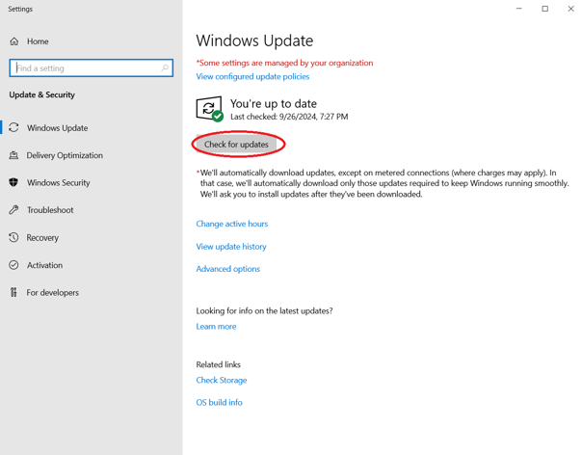Click Learn more about latest updates
582x455 pixels.
pyautogui.click(x=216, y=327)
